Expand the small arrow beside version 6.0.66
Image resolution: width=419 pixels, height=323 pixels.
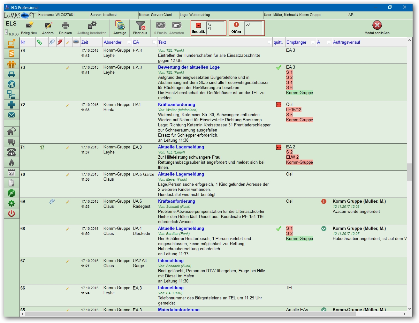coord(6,32)
